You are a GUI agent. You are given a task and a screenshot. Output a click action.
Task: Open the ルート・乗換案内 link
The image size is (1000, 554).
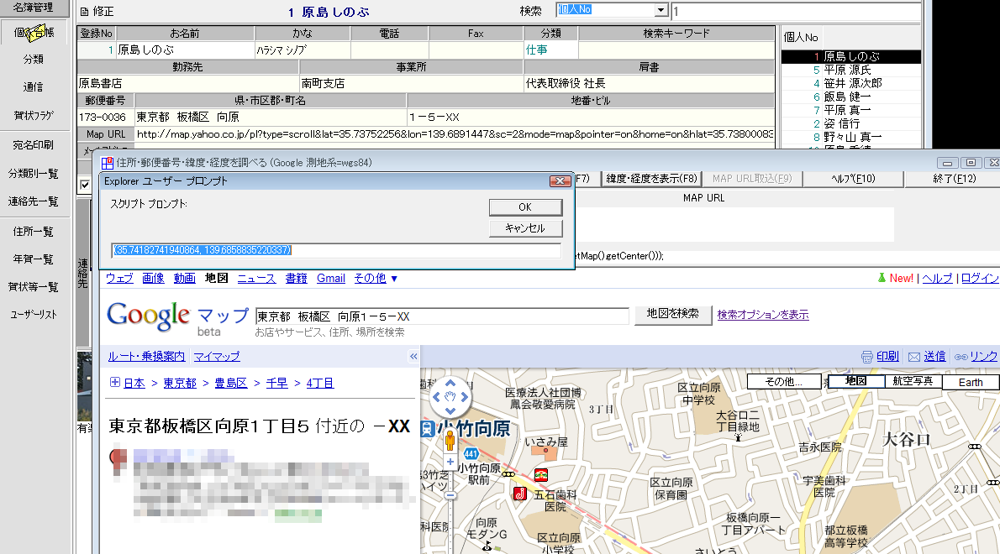pyautogui.click(x=147, y=357)
